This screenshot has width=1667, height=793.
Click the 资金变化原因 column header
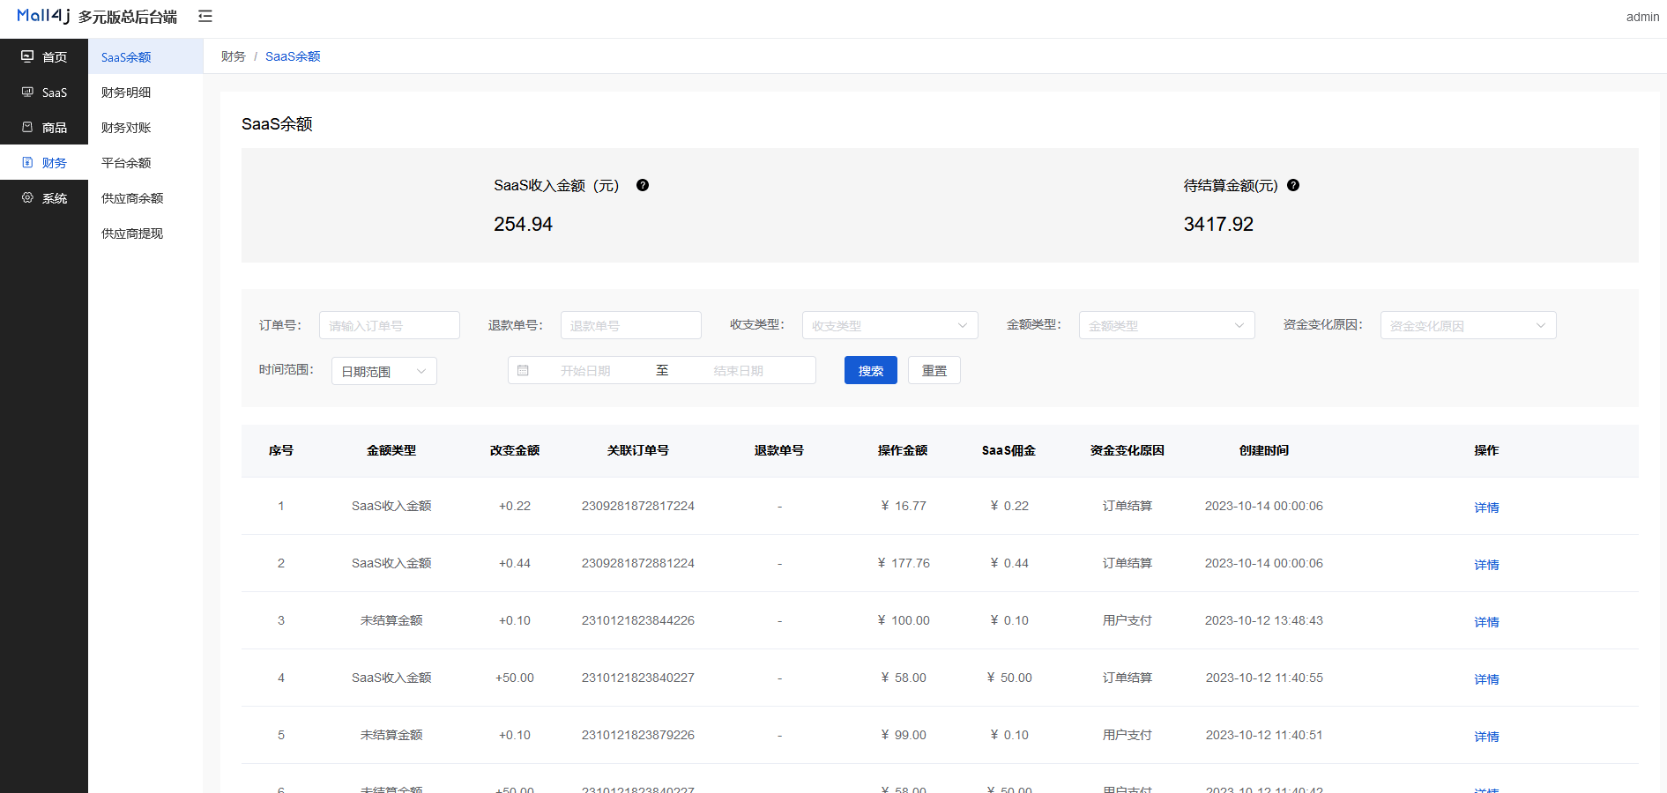pyautogui.click(x=1127, y=450)
